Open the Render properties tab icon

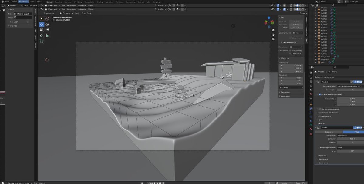click(311, 78)
